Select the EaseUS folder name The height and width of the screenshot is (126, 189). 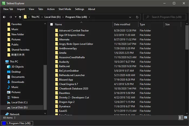click(x=63, y=111)
